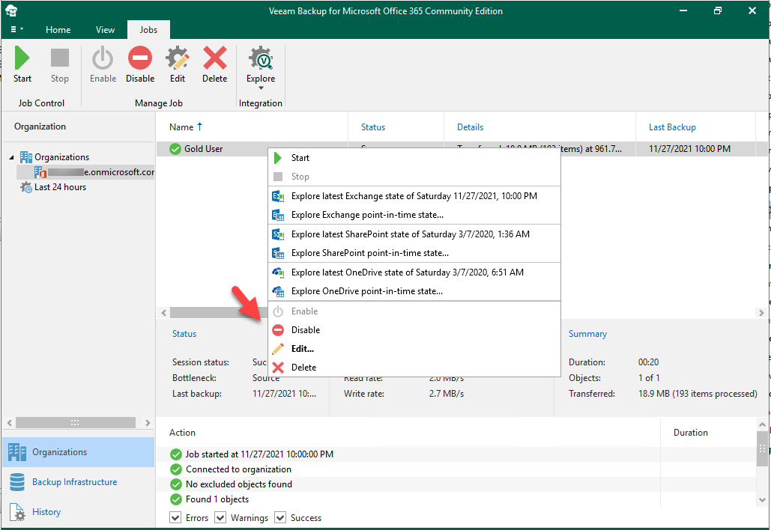Screen dimensions: 771x530
Task: Choose Edit... in the context menu
Action: point(414,349)
